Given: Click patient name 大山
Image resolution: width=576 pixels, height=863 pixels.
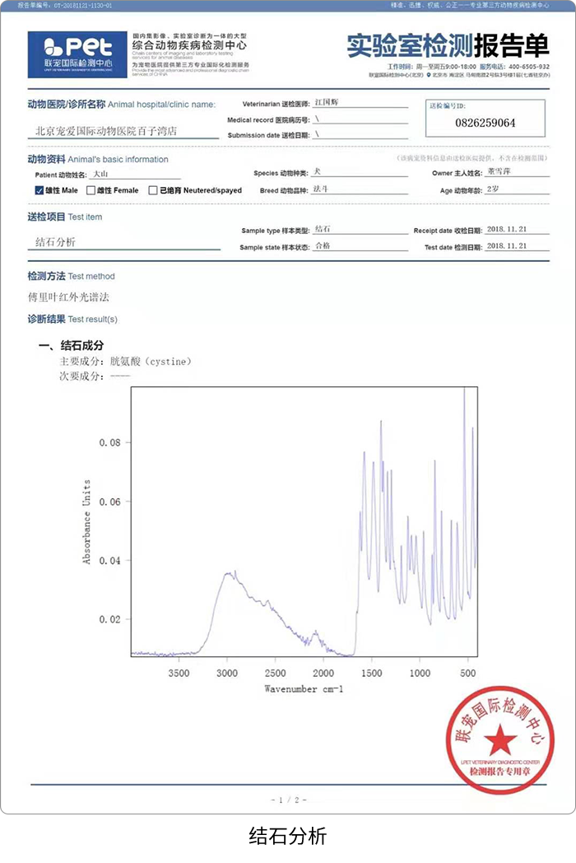Looking at the screenshot, I should coord(100,174).
